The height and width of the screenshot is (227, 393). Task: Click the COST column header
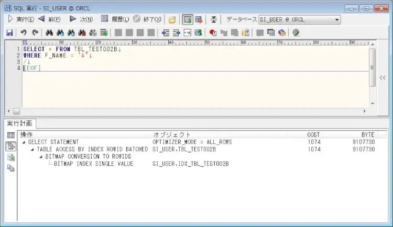click(x=313, y=134)
